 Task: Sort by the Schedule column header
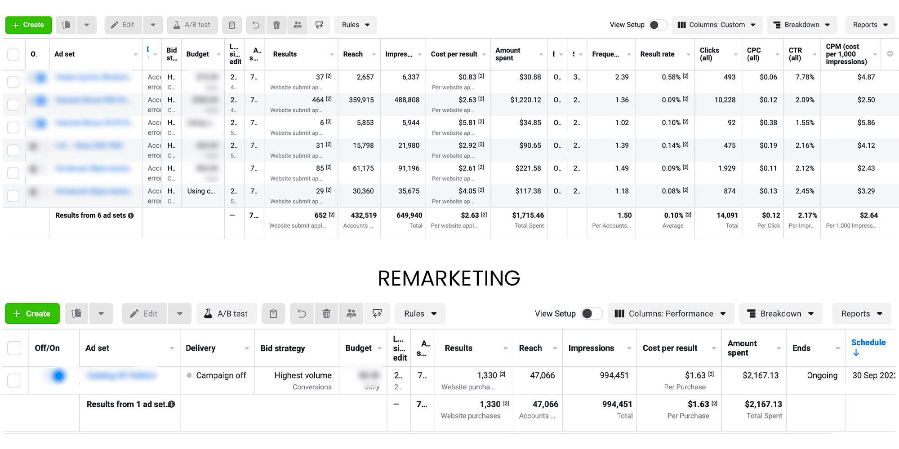pos(868,343)
